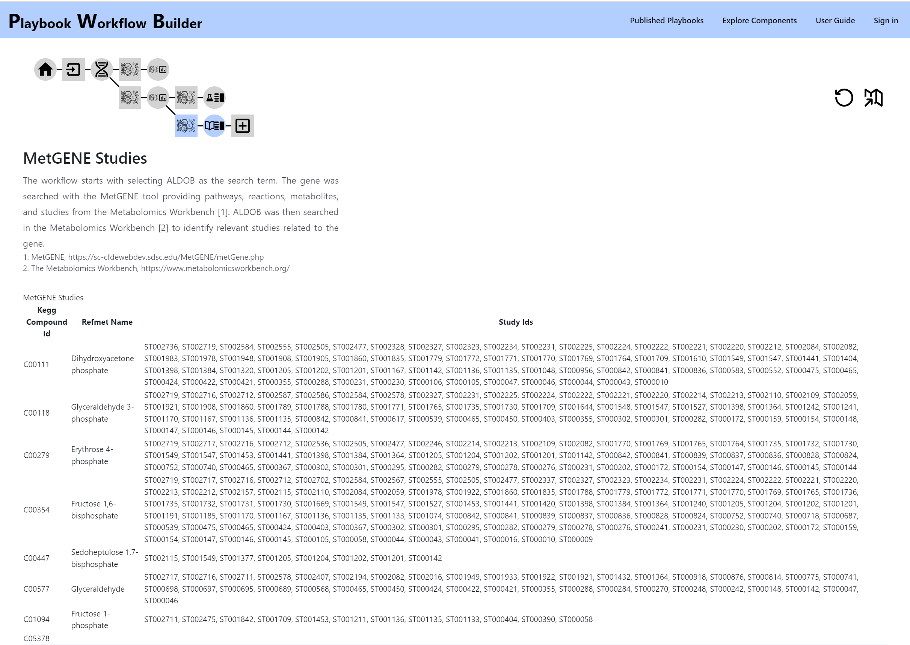The image size is (910, 645).
Task: Click Erythrose 4-phosphate cell
Action: [92, 455]
